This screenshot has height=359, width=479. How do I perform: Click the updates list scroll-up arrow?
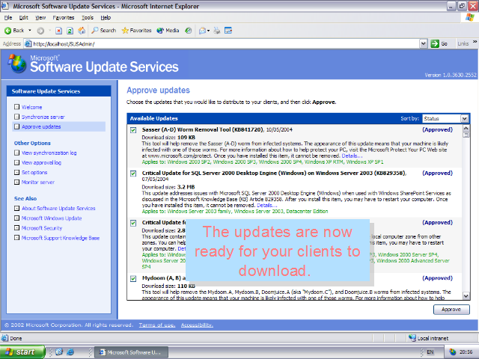pos(466,128)
